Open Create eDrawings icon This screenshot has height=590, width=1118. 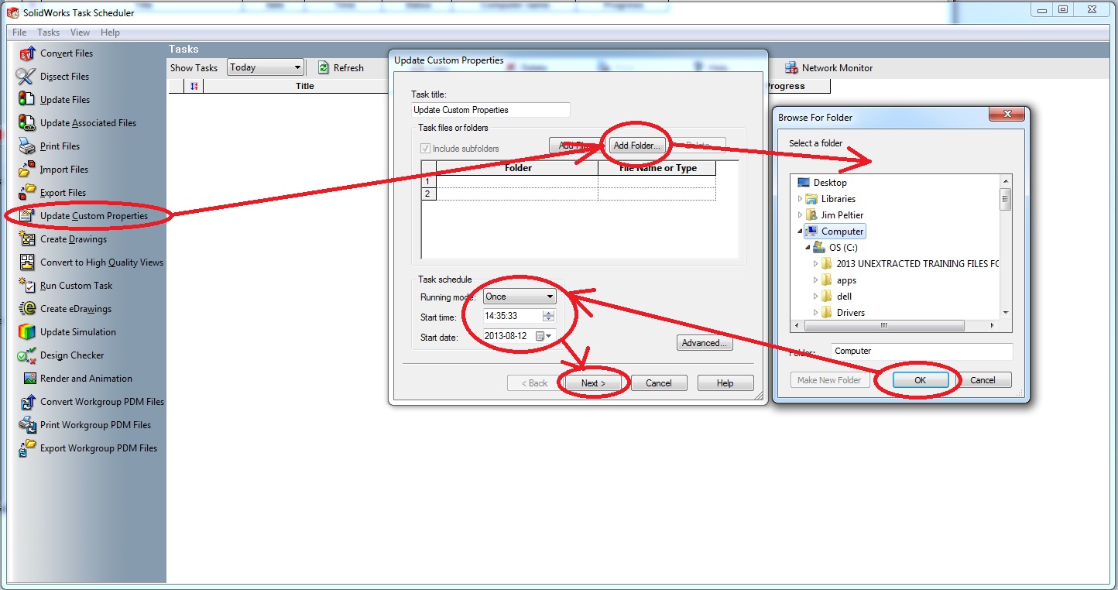pyautogui.click(x=27, y=309)
